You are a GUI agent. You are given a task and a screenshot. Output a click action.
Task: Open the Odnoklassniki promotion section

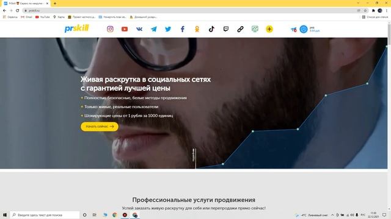pos(197,29)
